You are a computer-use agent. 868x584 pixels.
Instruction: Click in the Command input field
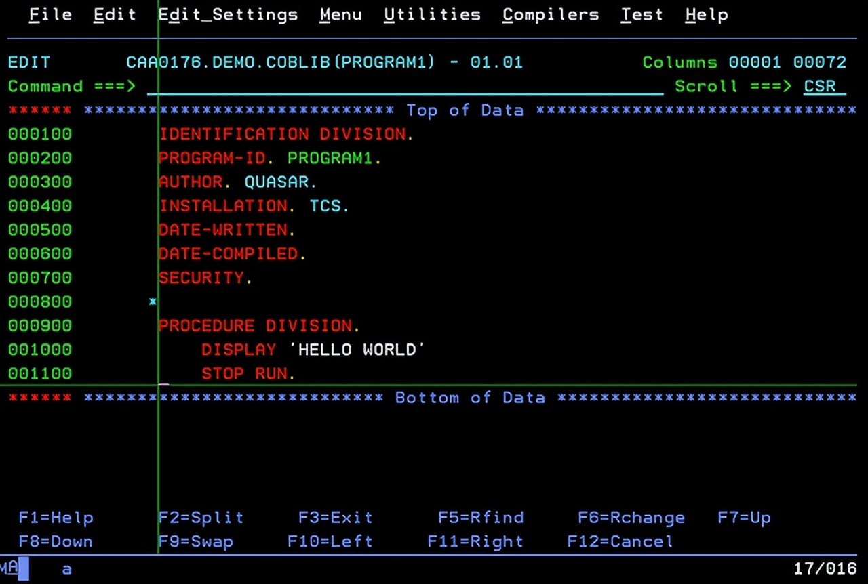[x=405, y=86]
